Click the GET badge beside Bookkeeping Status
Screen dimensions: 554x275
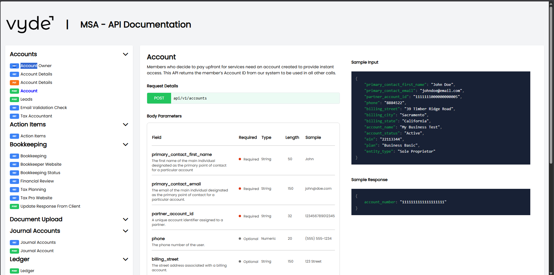click(14, 173)
